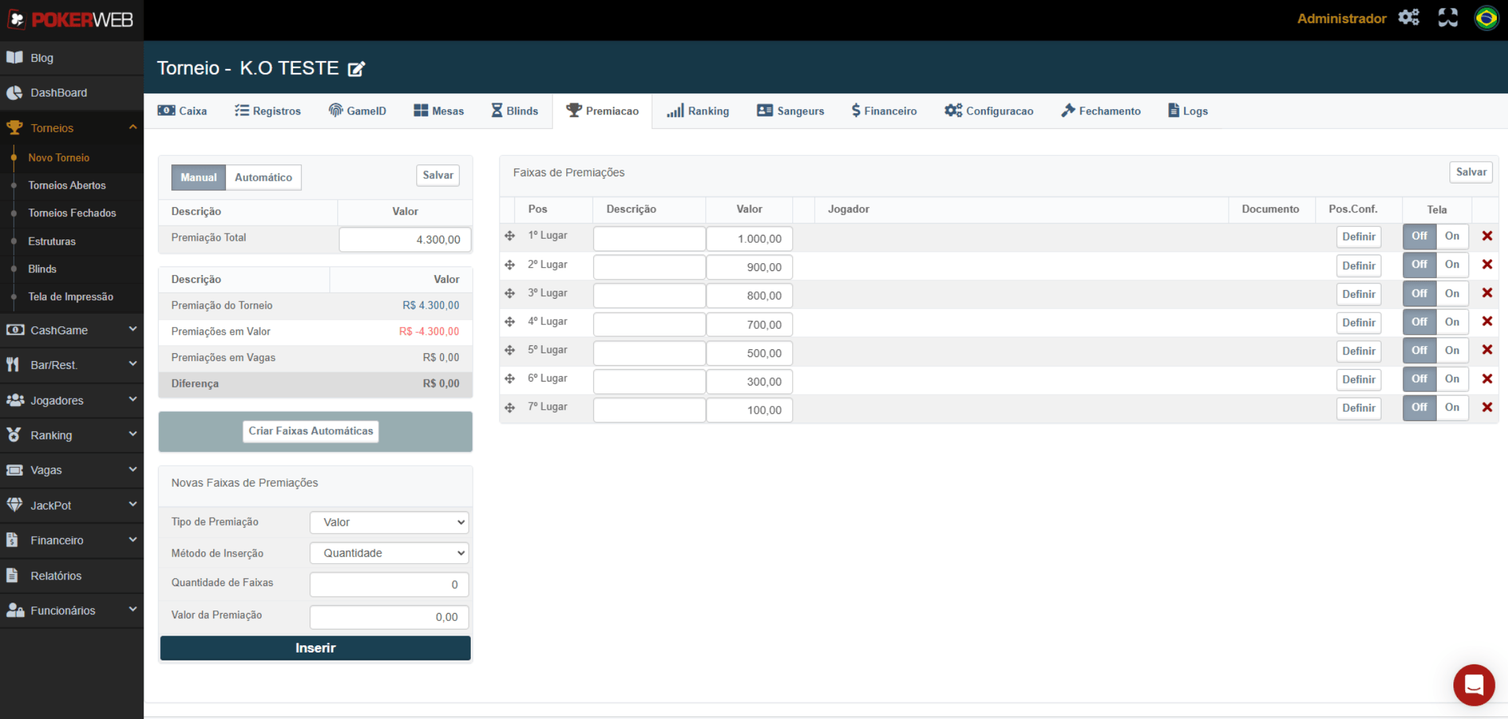
Task: Expand the CashGame sidebar menu
Action: tap(72, 330)
